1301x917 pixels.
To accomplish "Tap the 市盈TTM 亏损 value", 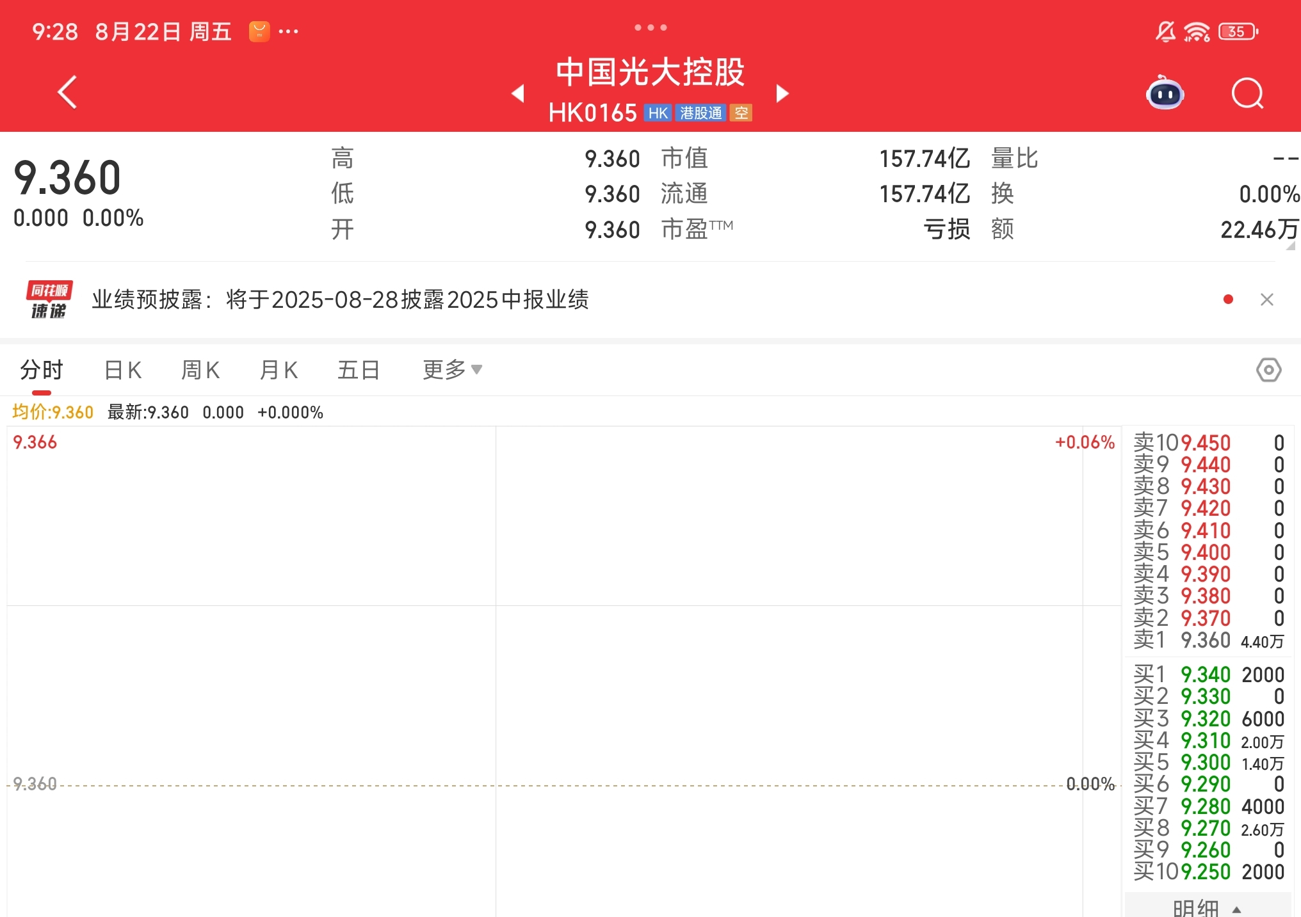I will tap(946, 229).
